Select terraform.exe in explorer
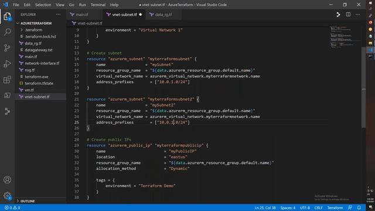The width and height of the screenshot is (375, 211). tap(40, 77)
